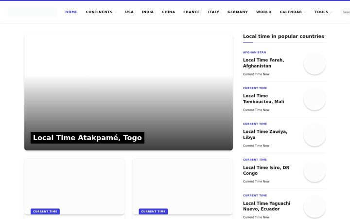
Task: Expand the Tools dropdown menu
Action: point(323,12)
